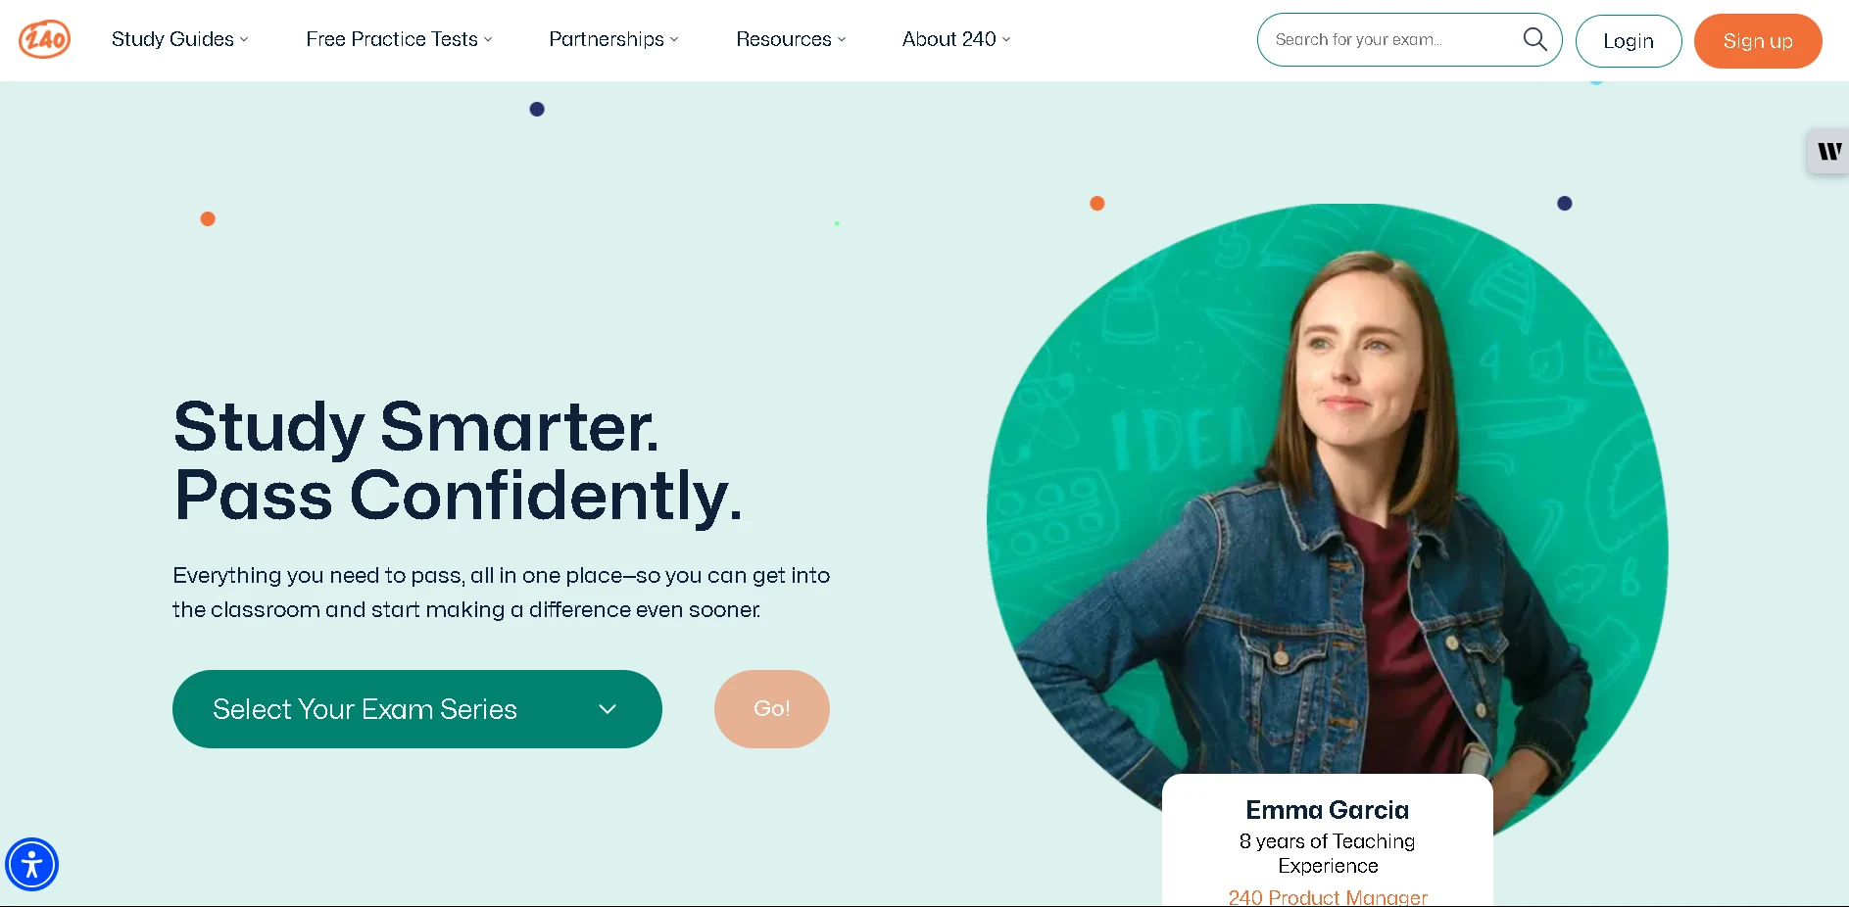Click the 240 logo icon
1849x907 pixels.
44,39
